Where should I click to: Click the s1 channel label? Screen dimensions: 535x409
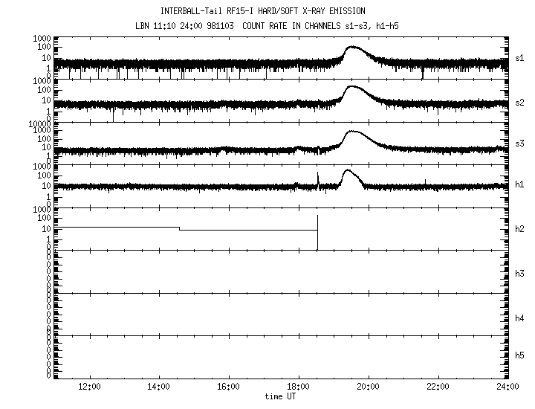click(520, 59)
